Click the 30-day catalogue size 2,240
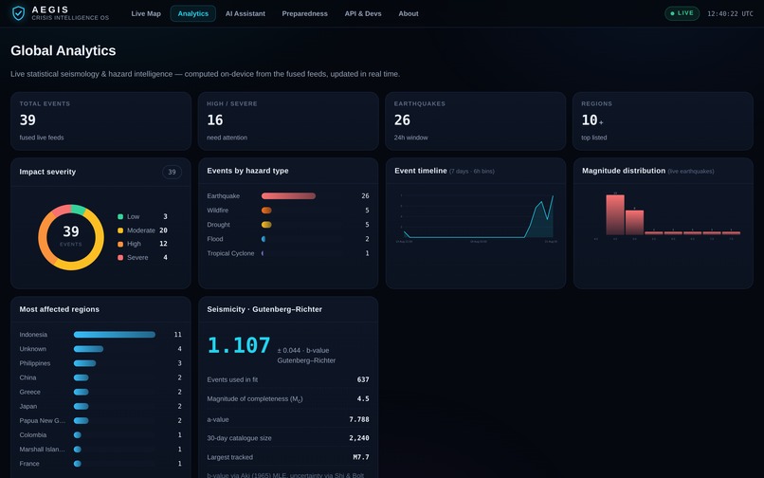 (x=359, y=438)
